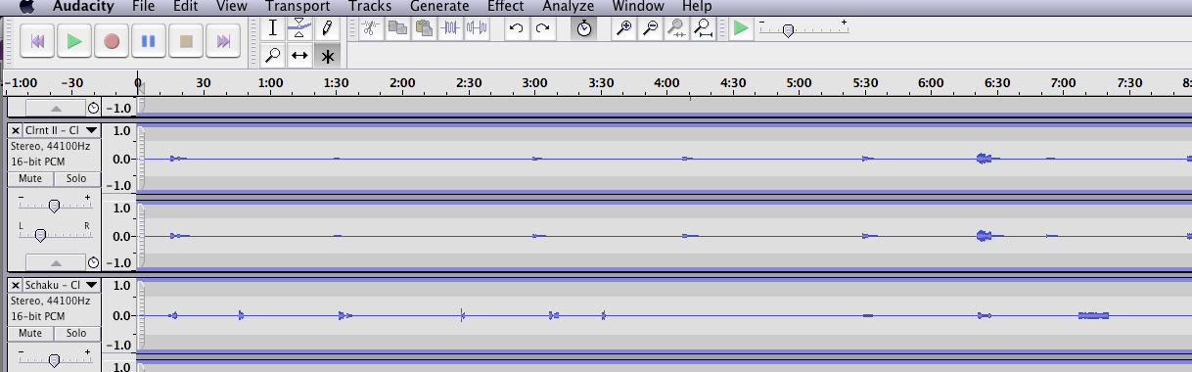
Task: Open the File menu
Action: [144, 6]
